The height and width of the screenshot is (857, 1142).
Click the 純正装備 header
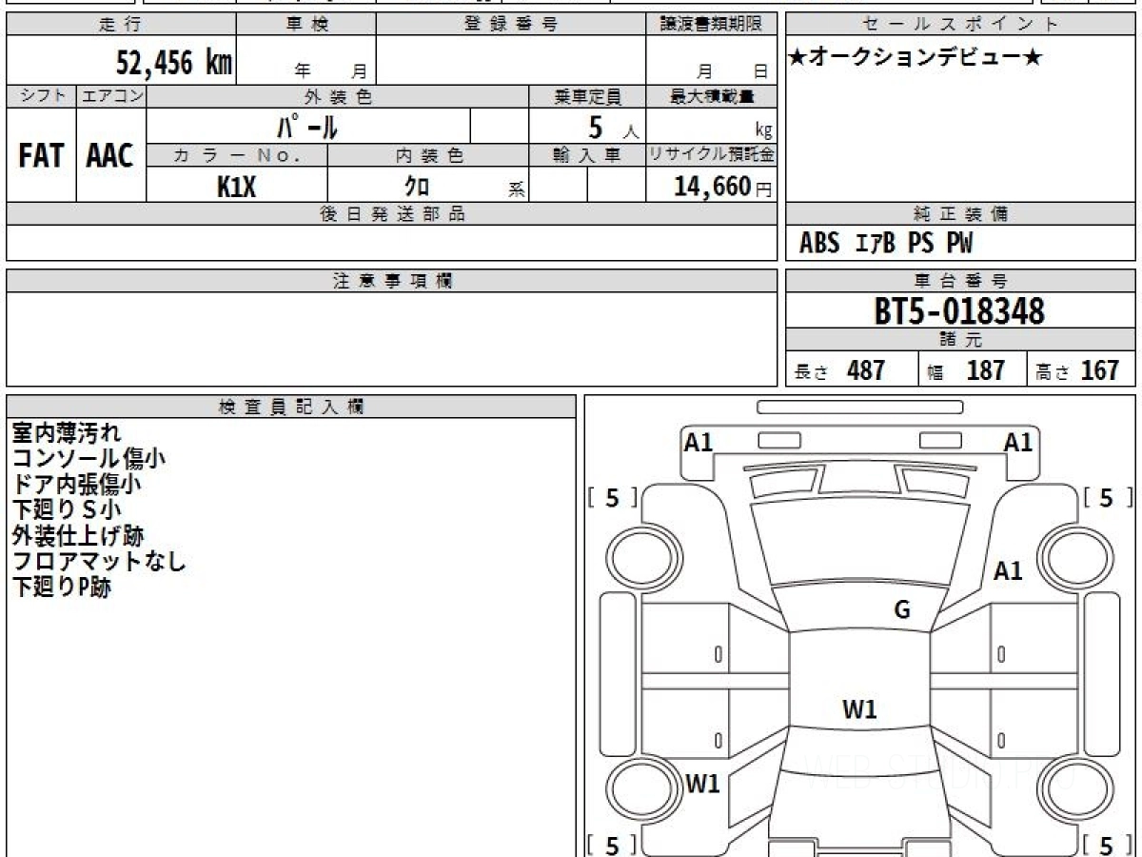tap(961, 214)
